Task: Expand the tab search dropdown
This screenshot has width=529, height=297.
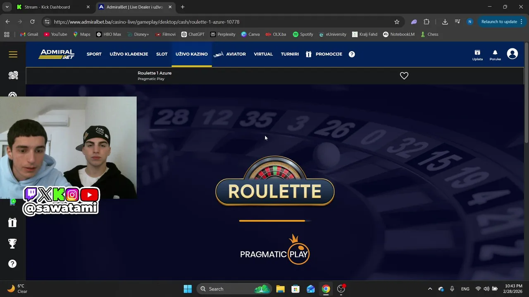Action: [7, 7]
